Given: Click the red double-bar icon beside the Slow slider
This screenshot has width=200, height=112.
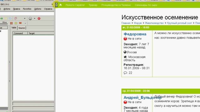Looking at the screenshot, I should pos(11,23).
